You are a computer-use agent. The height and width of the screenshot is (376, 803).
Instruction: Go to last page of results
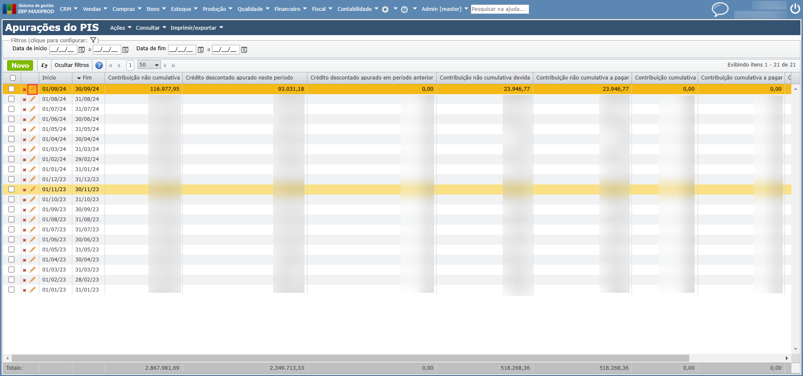[x=174, y=66]
